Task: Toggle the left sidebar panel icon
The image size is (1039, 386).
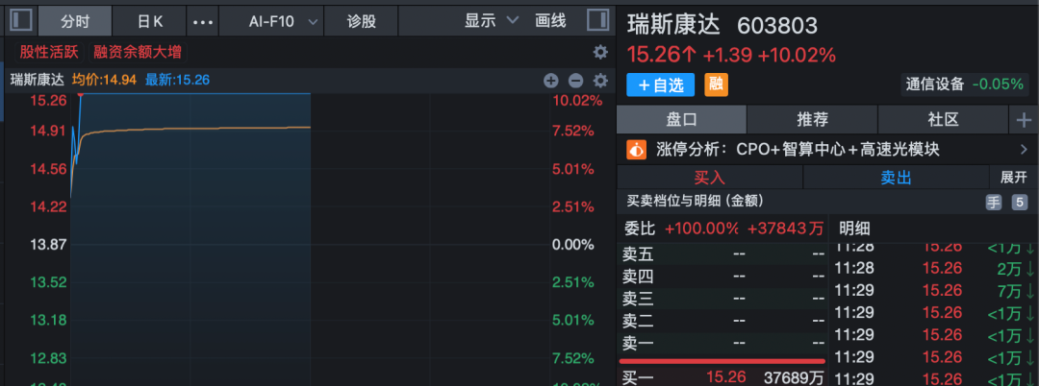Action: click(22, 20)
